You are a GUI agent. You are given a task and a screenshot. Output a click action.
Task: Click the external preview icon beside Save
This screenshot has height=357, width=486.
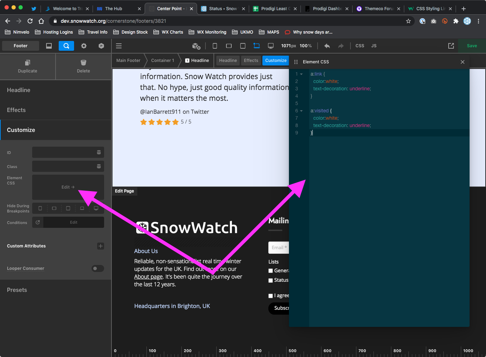(x=451, y=46)
